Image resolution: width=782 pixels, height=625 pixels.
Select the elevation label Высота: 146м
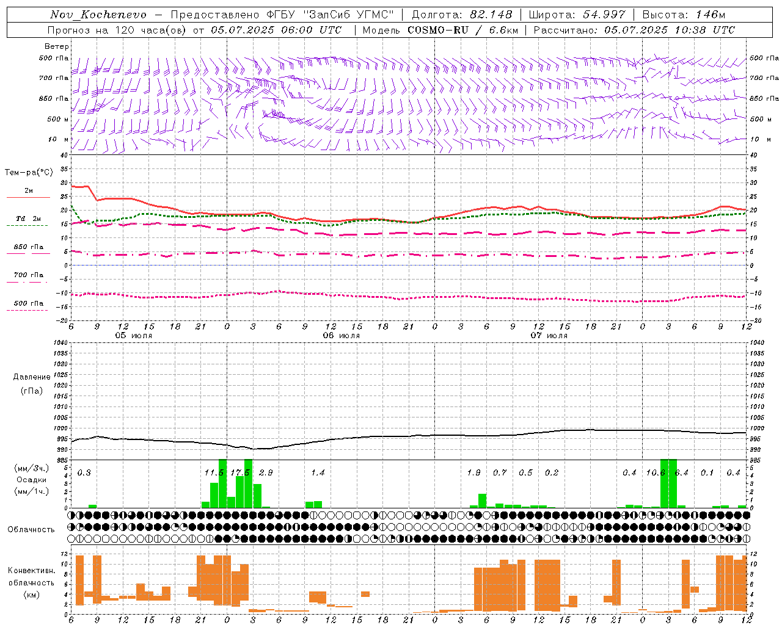[684, 15]
